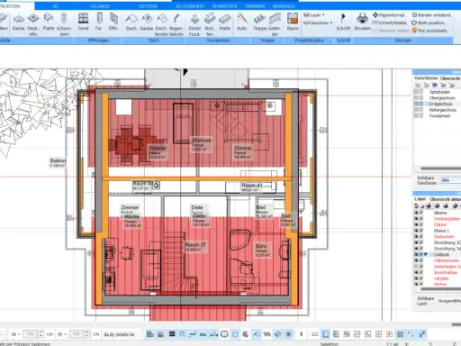Select the Dach roof tool
The height and width of the screenshot is (346, 461).
[x=131, y=23]
